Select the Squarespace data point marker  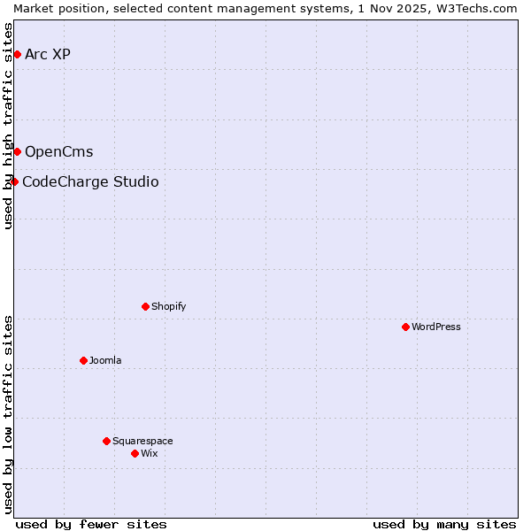106,441
